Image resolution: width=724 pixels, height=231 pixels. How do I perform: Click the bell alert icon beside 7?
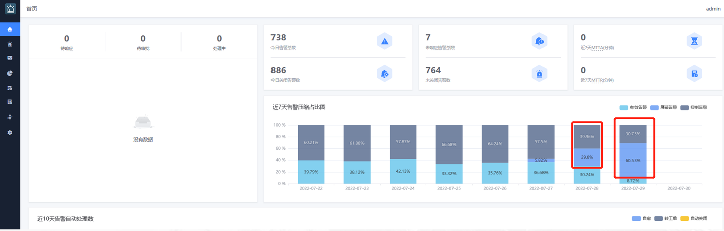pyautogui.click(x=539, y=41)
